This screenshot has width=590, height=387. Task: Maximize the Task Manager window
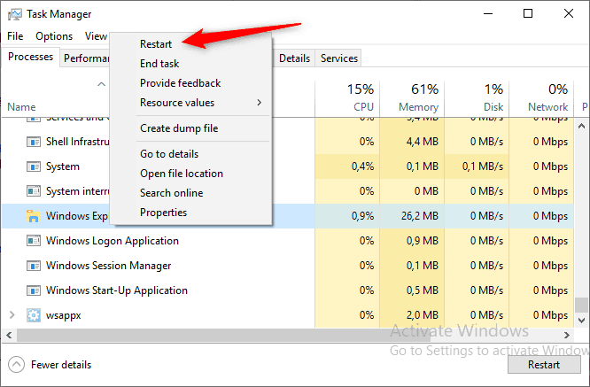528,14
